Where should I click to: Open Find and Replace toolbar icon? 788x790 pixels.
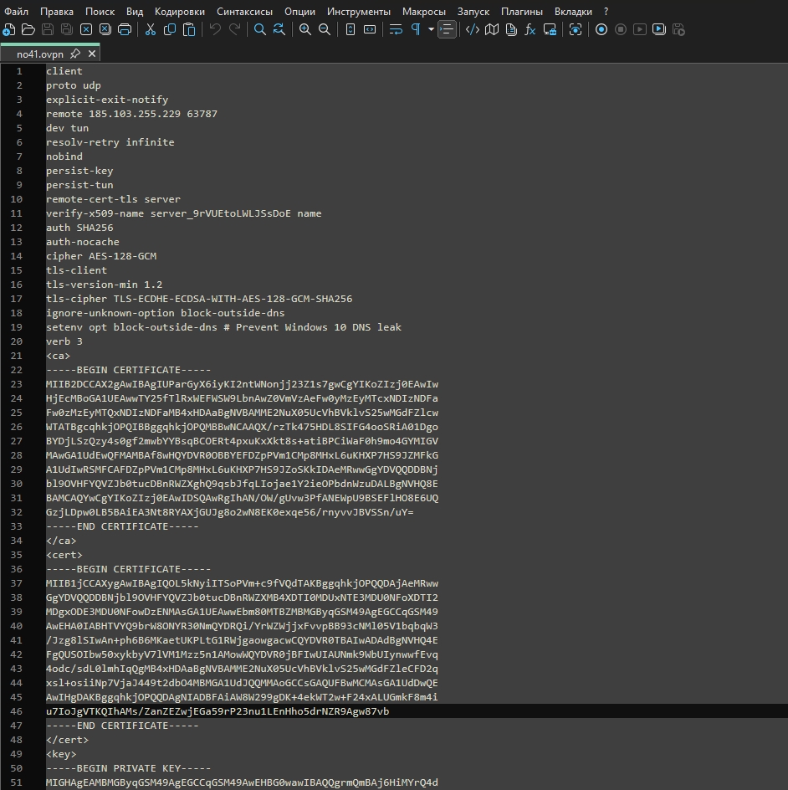pos(279,30)
